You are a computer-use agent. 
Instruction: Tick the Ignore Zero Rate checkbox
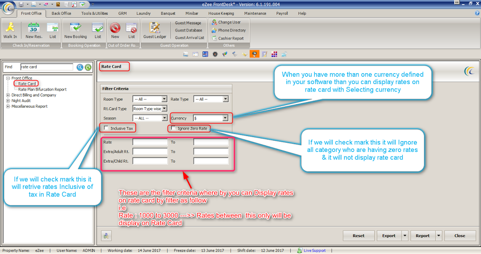(x=173, y=128)
